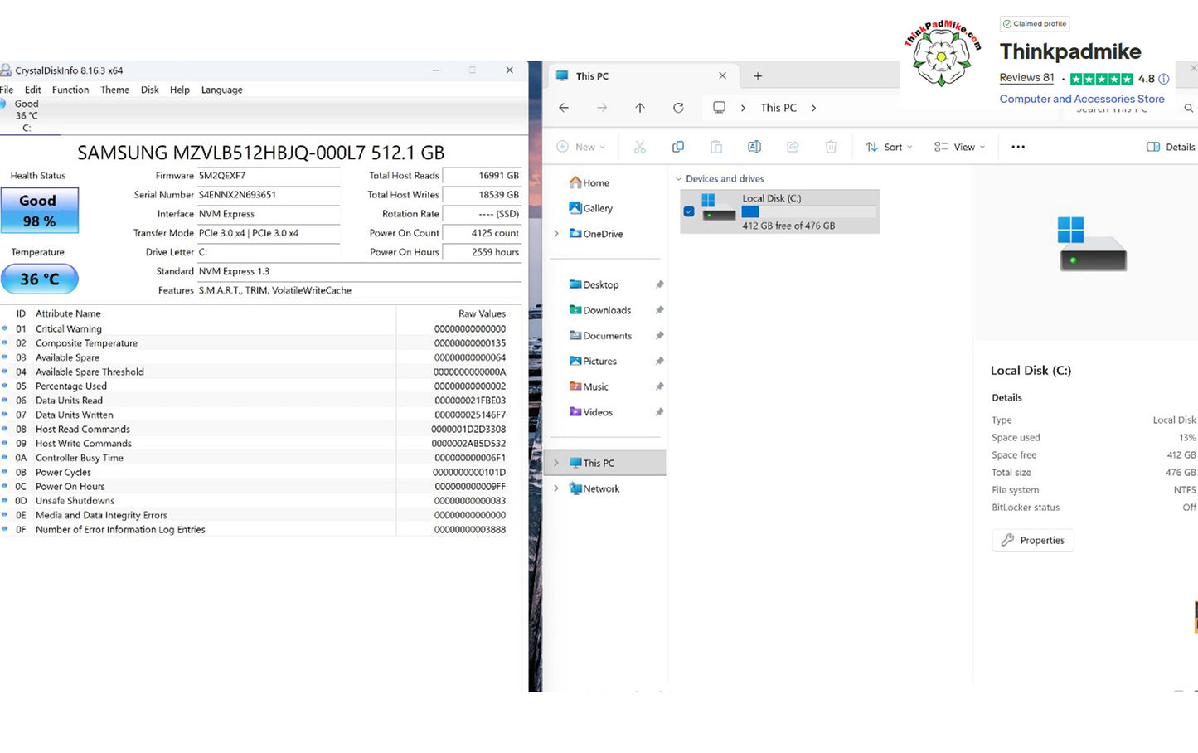
Task: Open the Function menu in CrystalDiskInfo
Action: (70, 90)
